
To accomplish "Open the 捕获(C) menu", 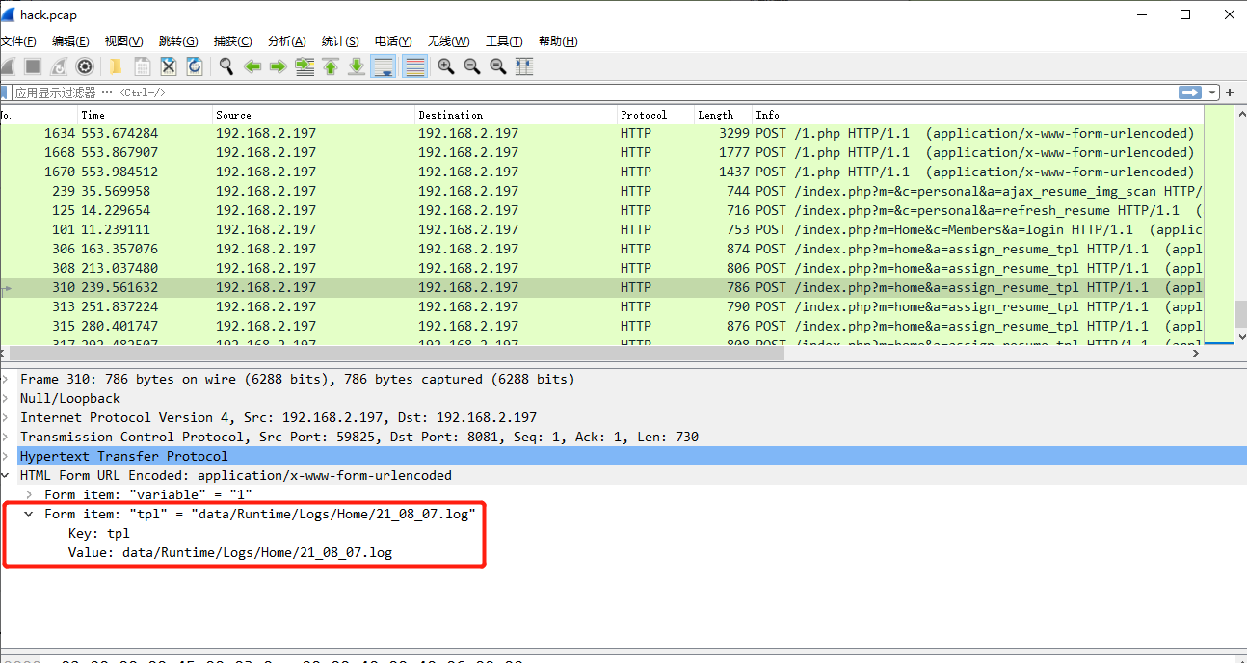I will point(232,41).
